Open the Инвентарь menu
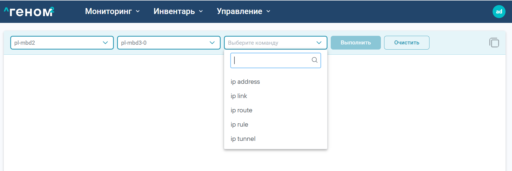Viewport: 512px width, 171px height. (x=174, y=11)
